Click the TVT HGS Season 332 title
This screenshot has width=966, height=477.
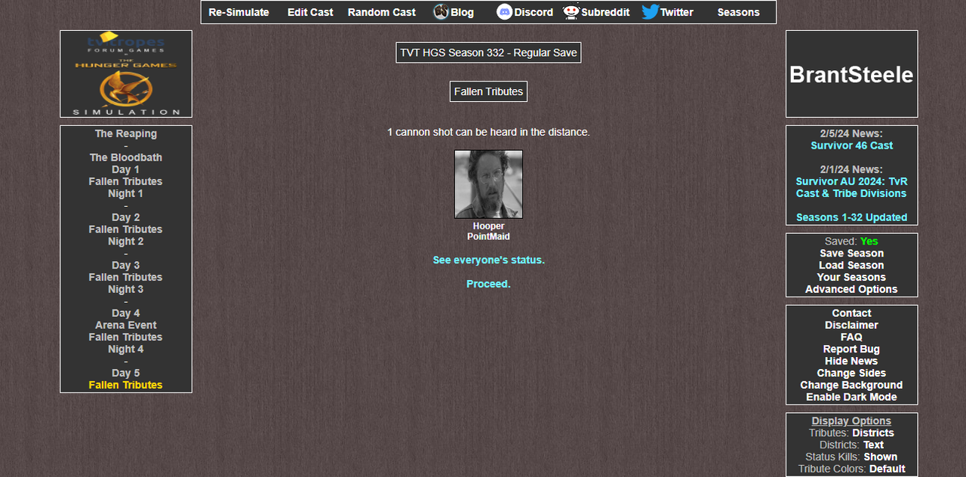[488, 53]
